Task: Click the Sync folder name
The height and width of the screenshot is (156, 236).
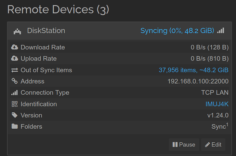Action: tap(219, 127)
